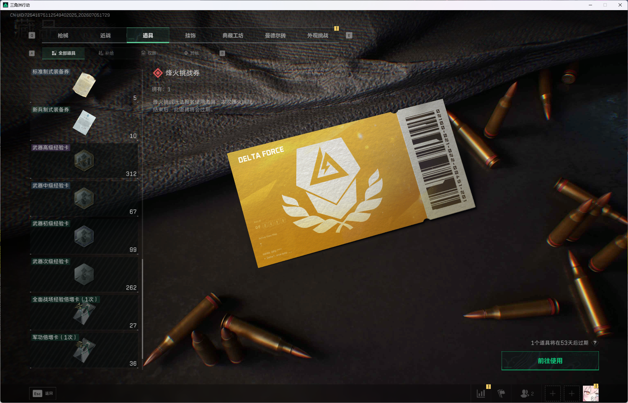This screenshot has width=628, height=403.
Task: Select the 标准制式装备券 item
Action: point(84,85)
